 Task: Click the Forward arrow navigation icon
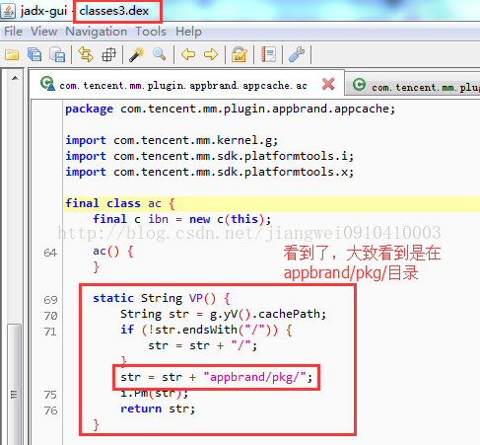(x=211, y=54)
